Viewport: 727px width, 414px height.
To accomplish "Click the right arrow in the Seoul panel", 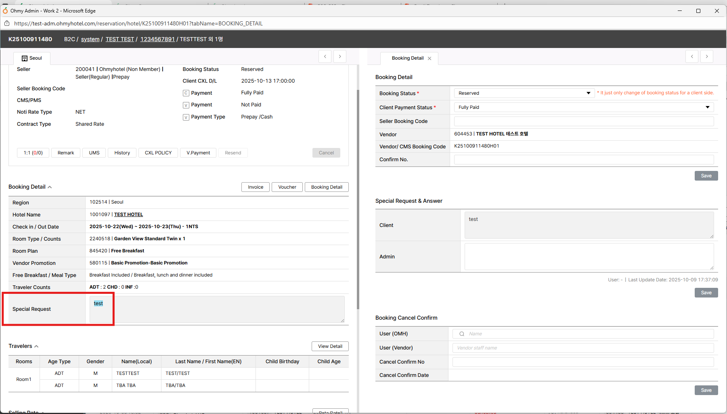I will tap(340, 56).
